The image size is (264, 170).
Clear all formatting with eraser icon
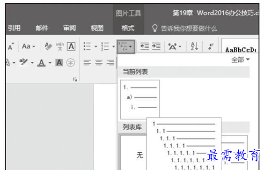(48, 46)
